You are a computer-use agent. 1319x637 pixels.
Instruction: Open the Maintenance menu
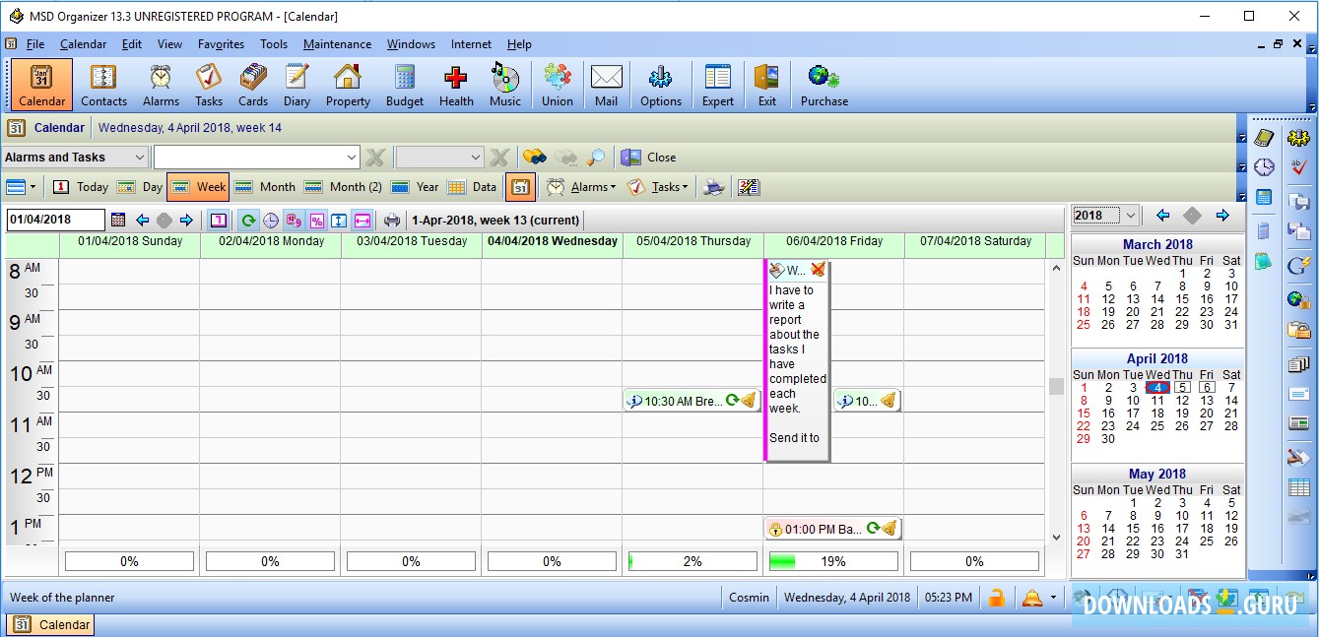(x=337, y=44)
